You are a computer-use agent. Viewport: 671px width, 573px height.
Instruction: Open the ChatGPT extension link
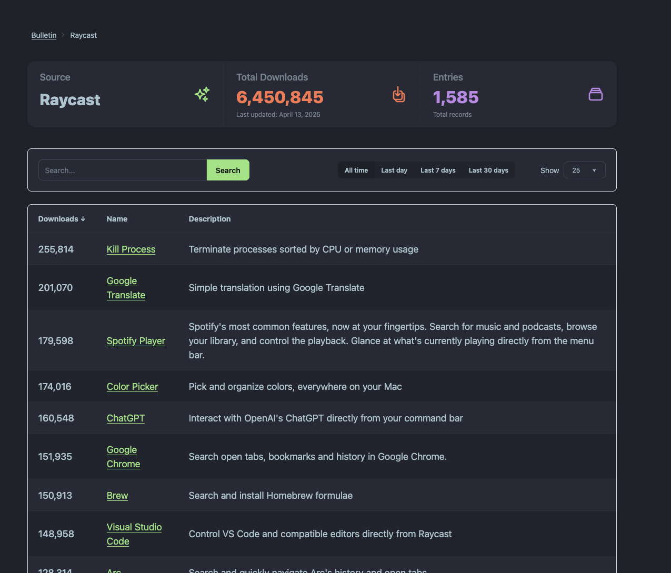(126, 418)
